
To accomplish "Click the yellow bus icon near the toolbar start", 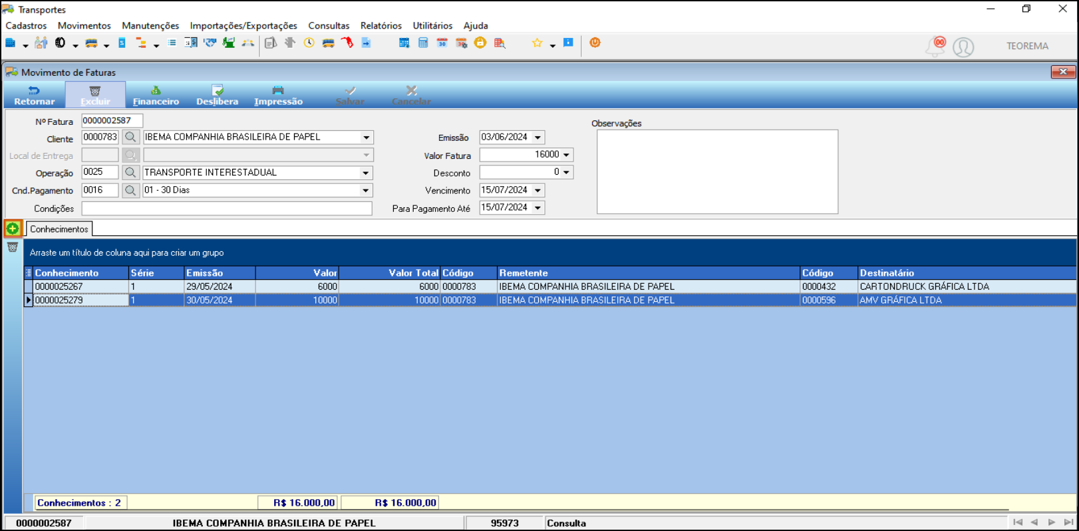I will (91, 43).
